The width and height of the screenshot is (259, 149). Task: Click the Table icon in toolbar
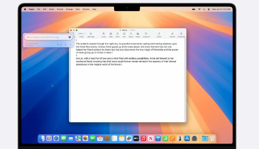point(111,35)
